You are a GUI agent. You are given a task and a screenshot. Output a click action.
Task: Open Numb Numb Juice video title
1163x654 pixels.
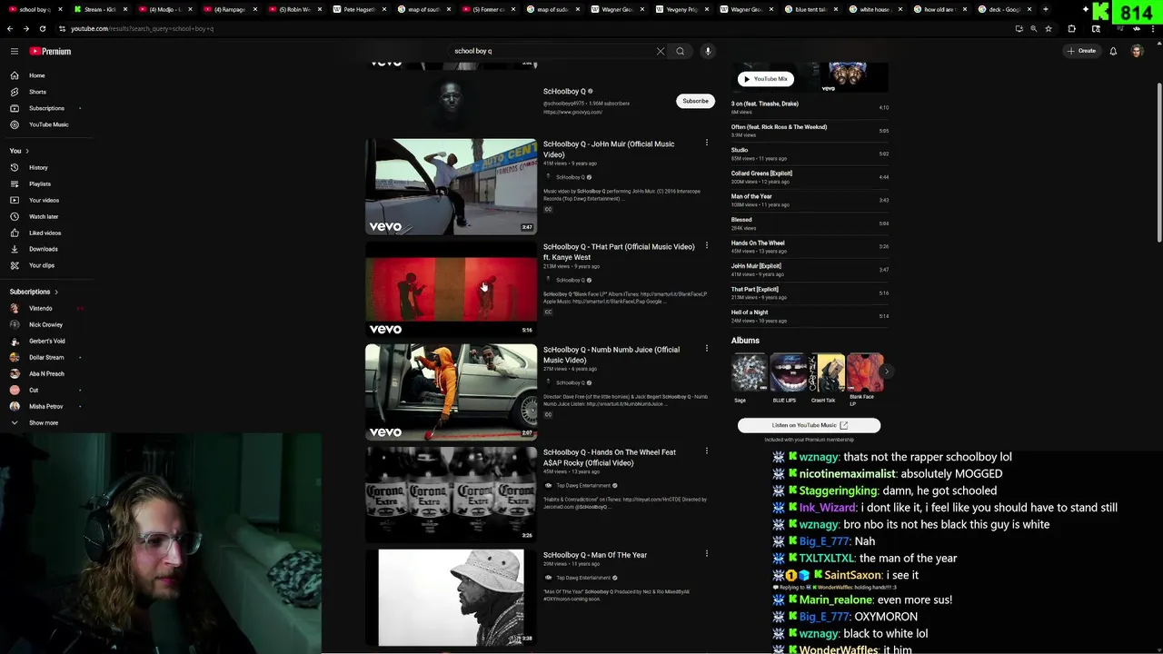point(611,354)
